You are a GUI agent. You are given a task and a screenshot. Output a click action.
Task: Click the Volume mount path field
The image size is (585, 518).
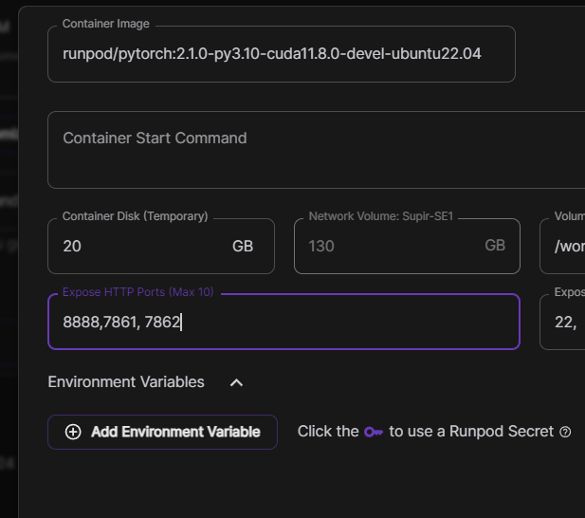pyautogui.click(x=567, y=246)
